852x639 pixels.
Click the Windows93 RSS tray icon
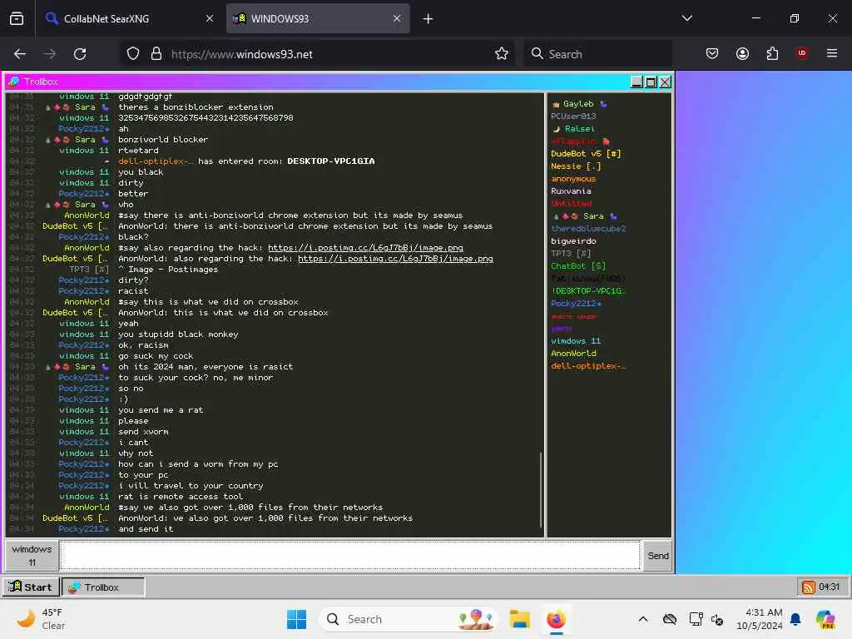click(808, 587)
